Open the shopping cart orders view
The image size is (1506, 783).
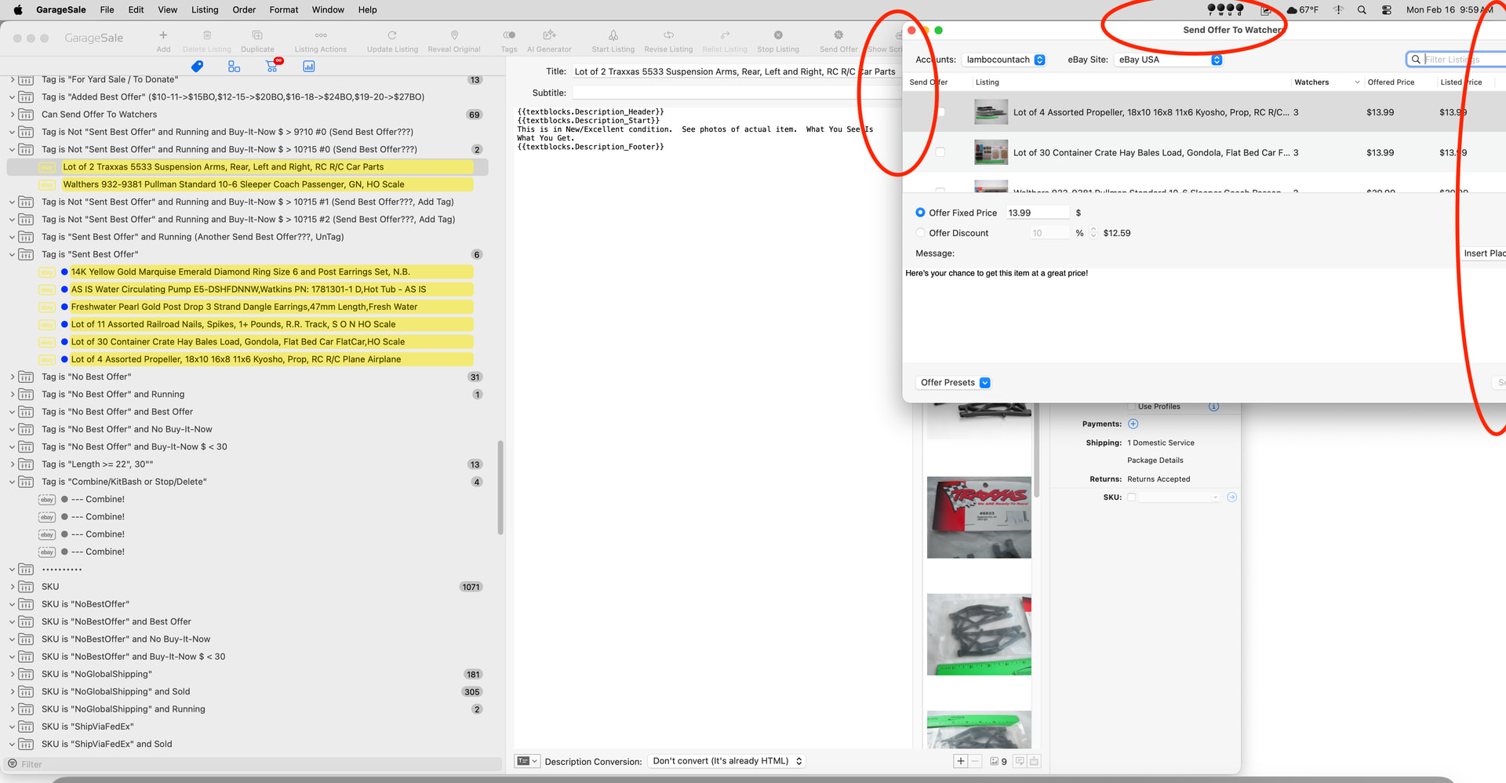click(x=272, y=67)
